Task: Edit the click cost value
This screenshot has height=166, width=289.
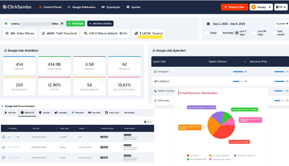Action: point(124,33)
